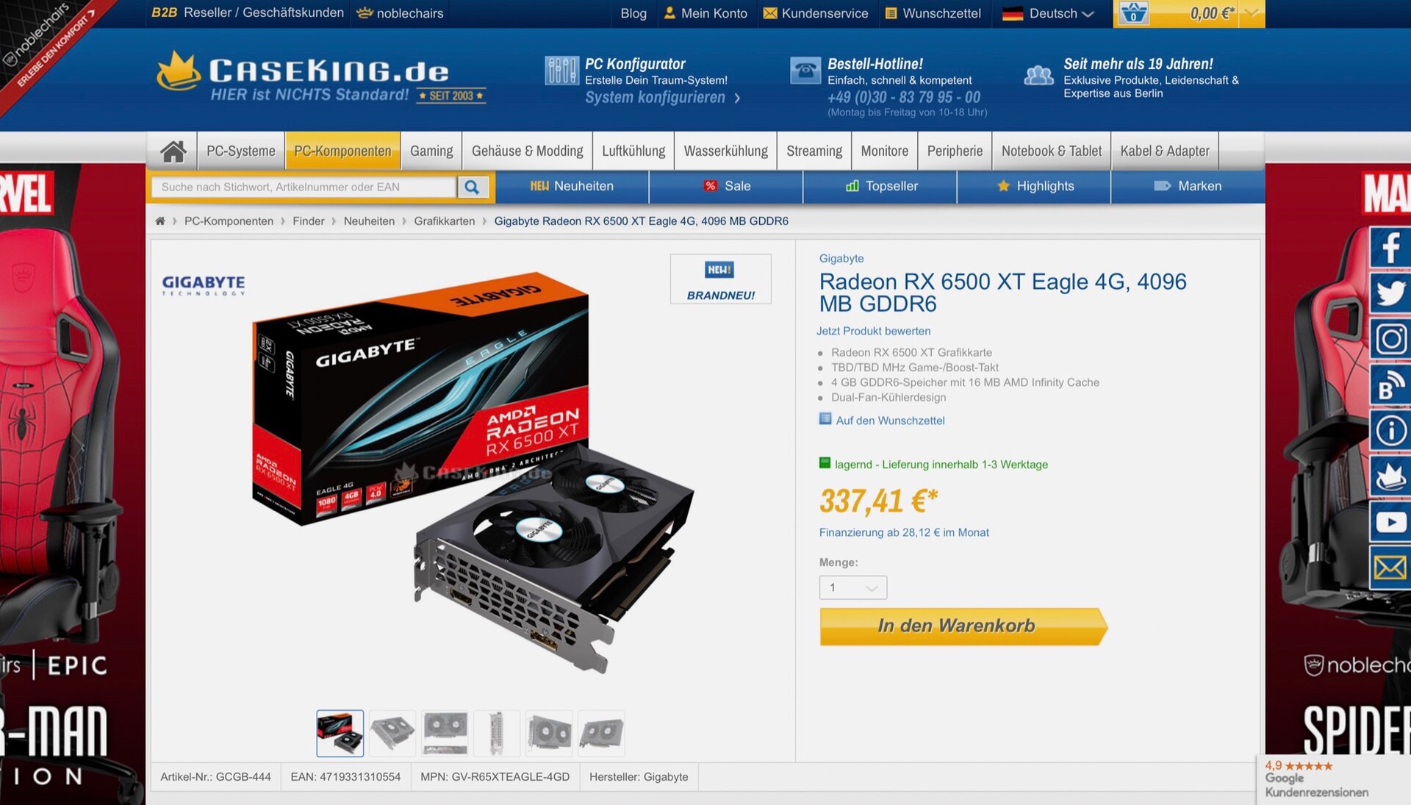The width and height of the screenshot is (1411, 805).
Task: Open the Facebook sidebar icon
Action: pos(1390,248)
